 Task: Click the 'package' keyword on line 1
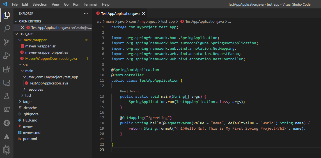click(119, 27)
